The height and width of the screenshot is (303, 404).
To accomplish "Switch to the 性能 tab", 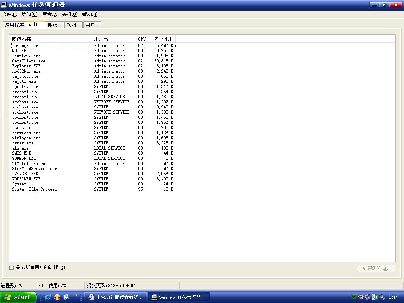I will coord(54,25).
